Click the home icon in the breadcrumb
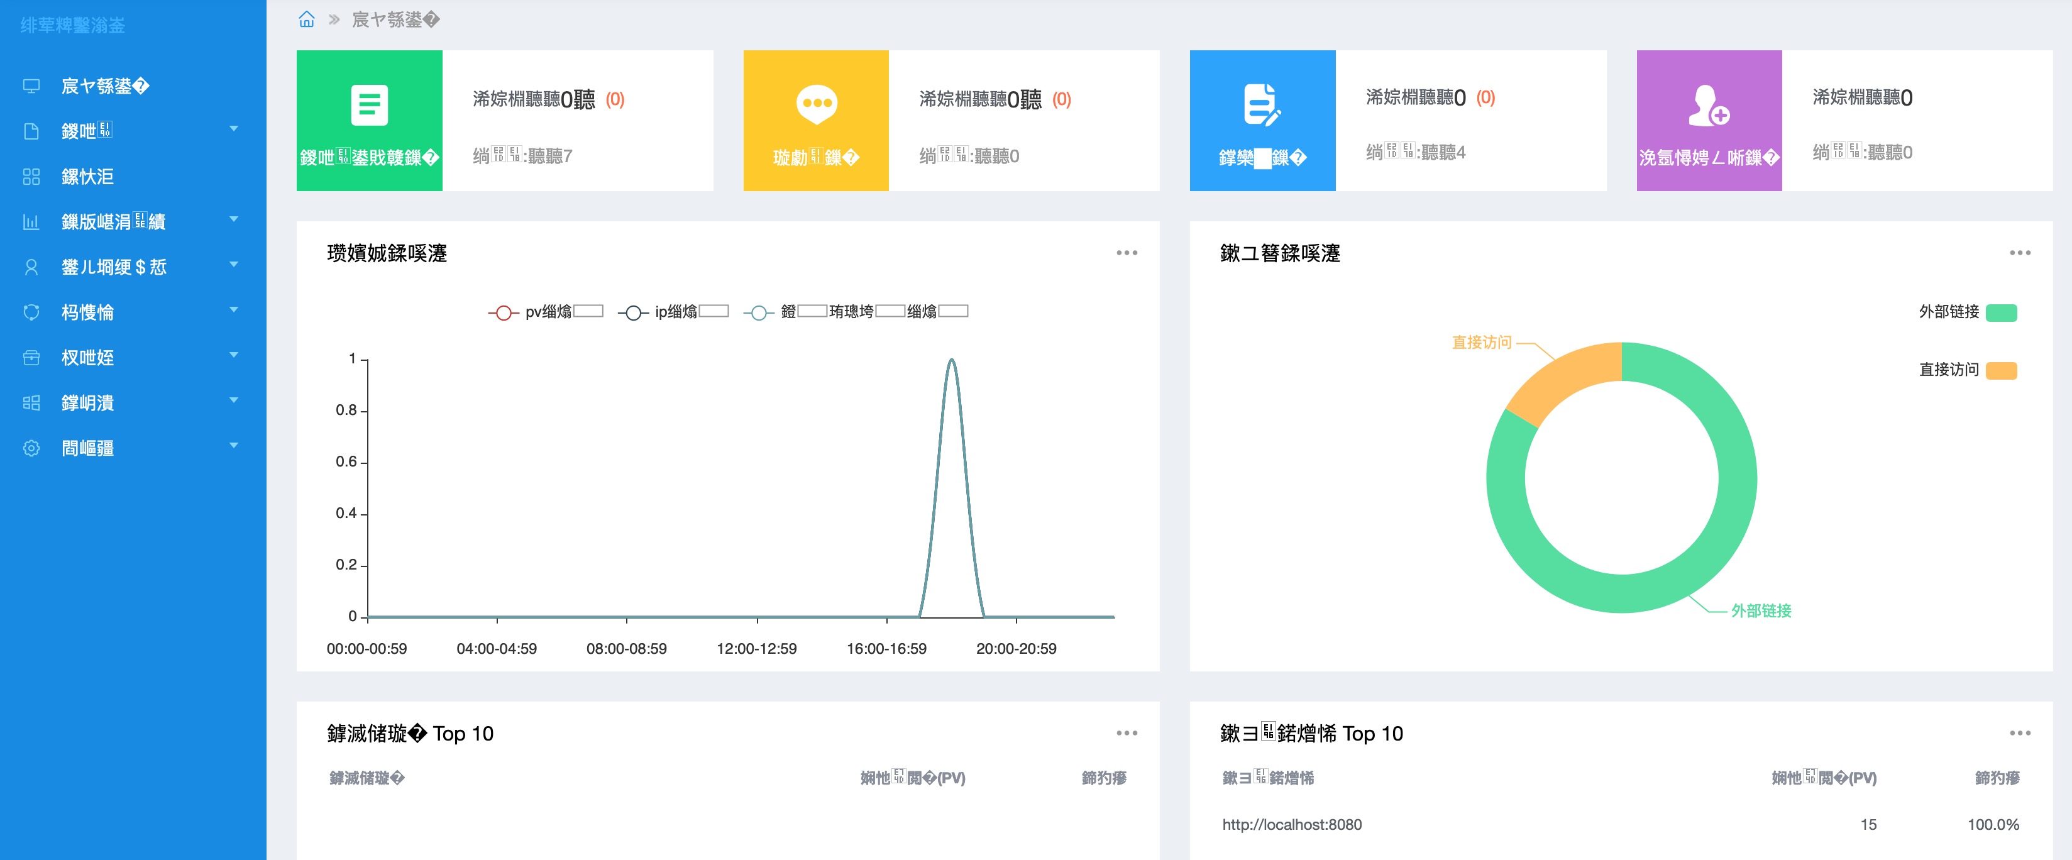 (x=306, y=19)
